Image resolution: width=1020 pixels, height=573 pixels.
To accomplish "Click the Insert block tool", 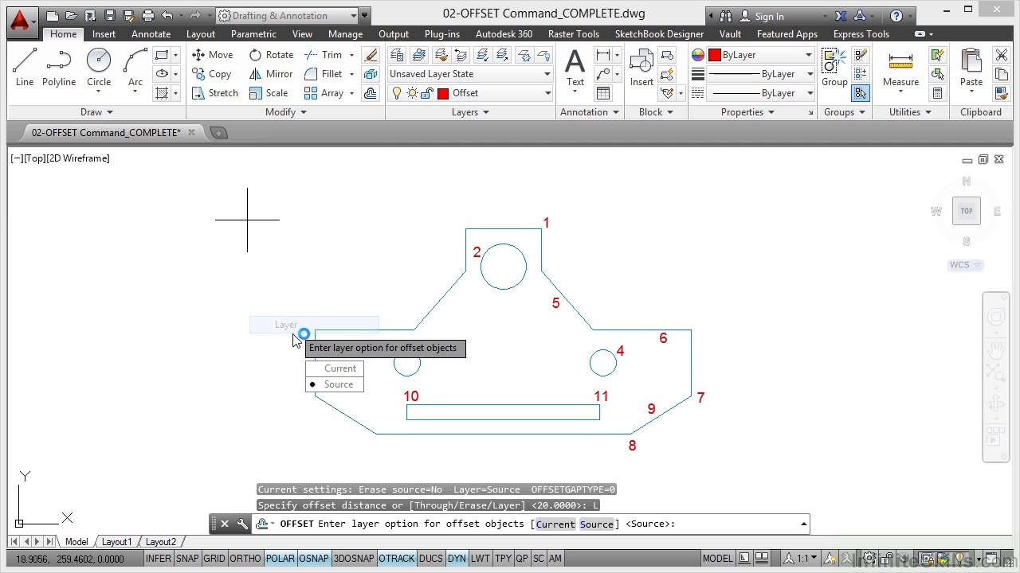I will tap(641, 68).
